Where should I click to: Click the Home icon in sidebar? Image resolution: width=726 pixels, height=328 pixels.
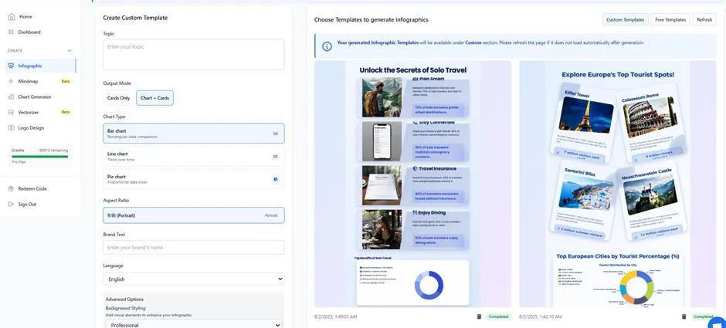pyautogui.click(x=11, y=16)
